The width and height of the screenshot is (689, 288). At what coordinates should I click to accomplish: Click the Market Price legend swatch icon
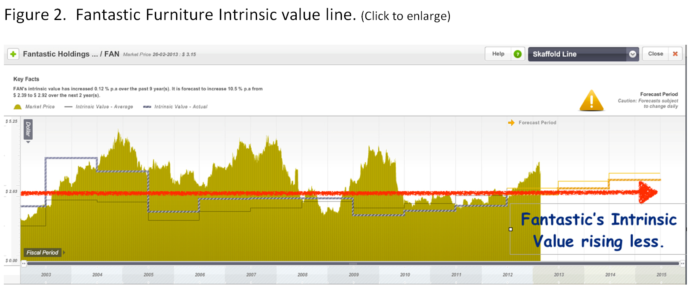coord(17,107)
